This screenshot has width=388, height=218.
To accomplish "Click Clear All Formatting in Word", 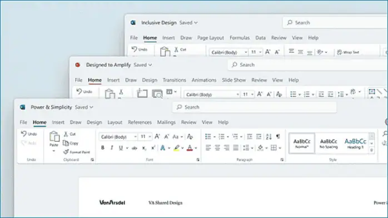I will [190, 137].
